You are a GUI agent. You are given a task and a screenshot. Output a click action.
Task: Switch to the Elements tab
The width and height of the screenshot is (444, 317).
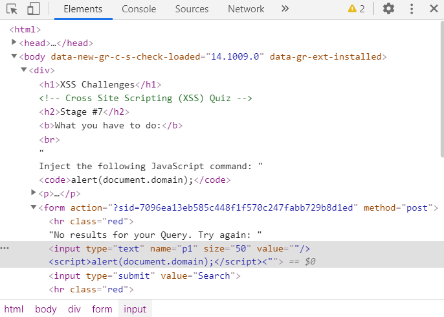click(83, 9)
